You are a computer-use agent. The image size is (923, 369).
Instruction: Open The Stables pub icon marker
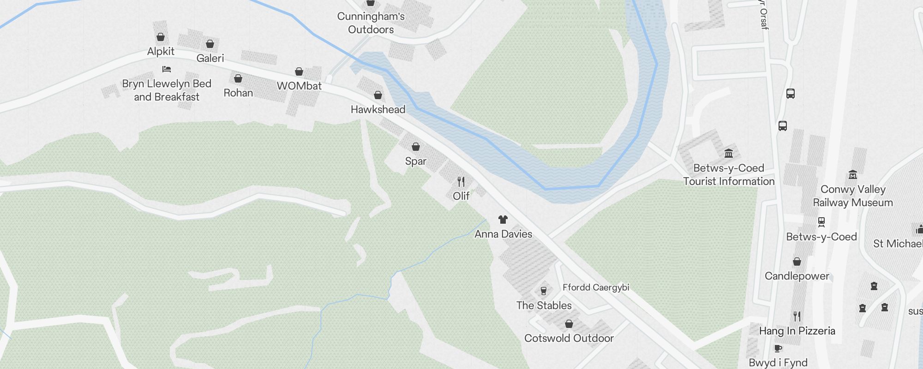coord(544,291)
